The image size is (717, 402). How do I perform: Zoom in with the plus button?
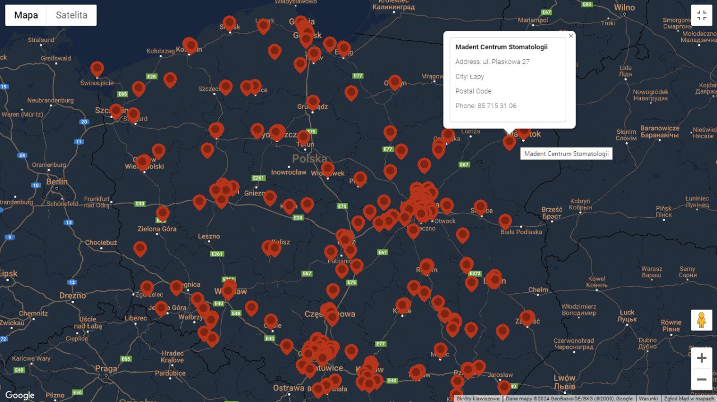[x=701, y=358]
